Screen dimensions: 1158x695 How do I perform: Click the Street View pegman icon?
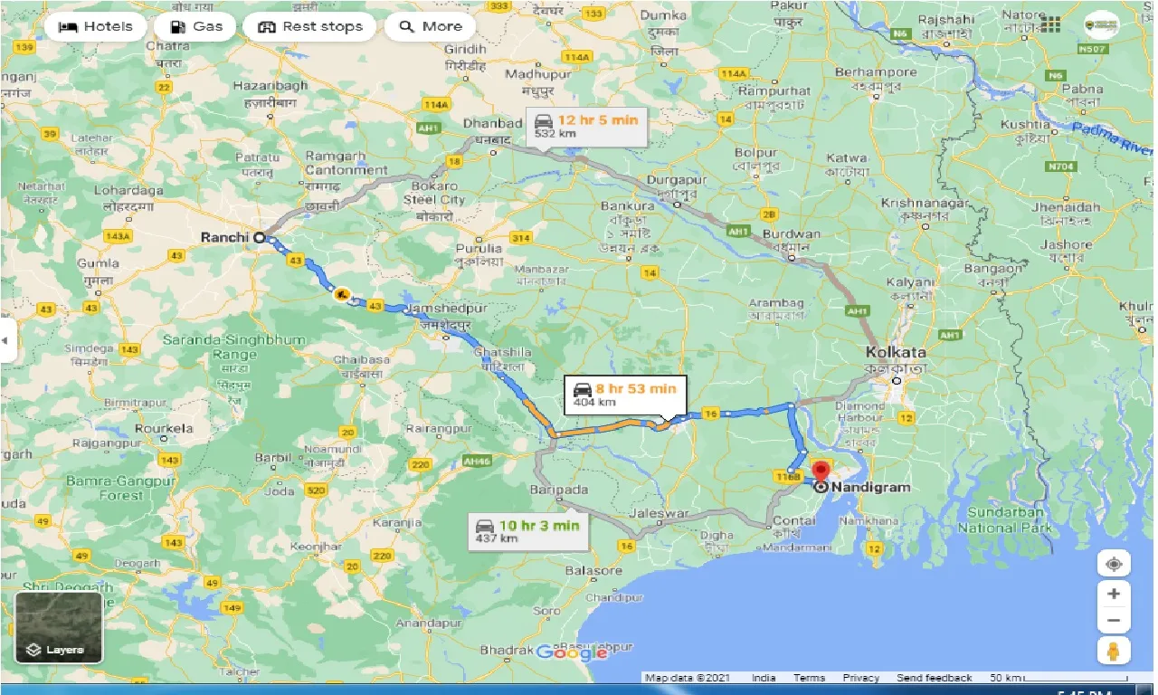[1114, 651]
